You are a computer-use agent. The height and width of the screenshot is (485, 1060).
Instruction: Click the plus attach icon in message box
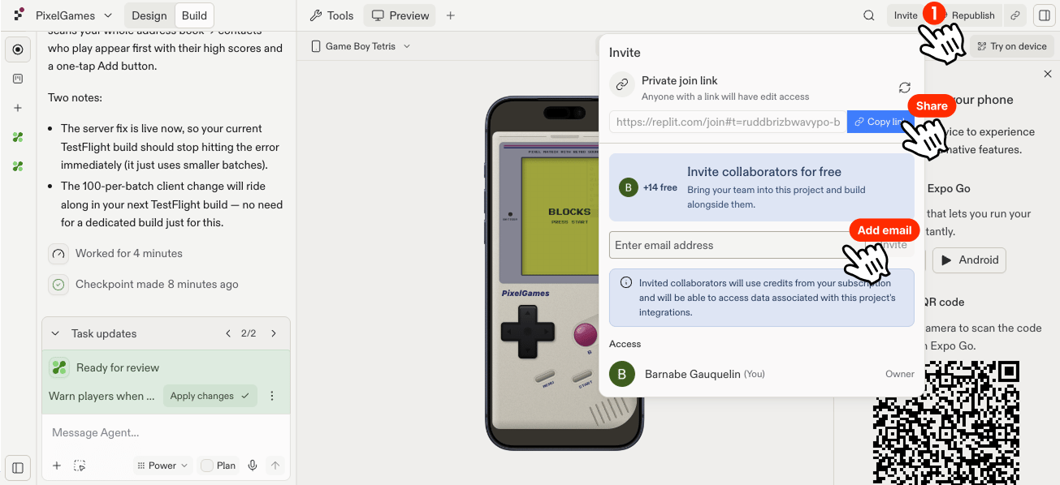tap(57, 466)
